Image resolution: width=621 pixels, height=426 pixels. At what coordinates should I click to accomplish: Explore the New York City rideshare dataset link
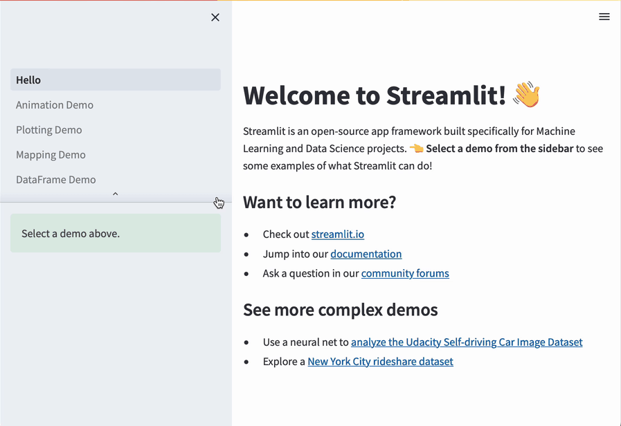[380, 361]
